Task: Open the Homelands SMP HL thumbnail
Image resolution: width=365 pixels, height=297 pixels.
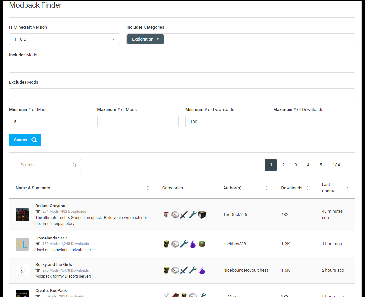Action: click(22, 244)
